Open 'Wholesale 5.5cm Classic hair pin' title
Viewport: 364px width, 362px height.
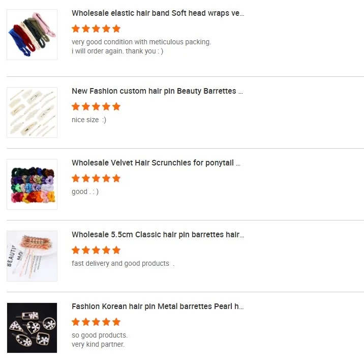coord(158,235)
